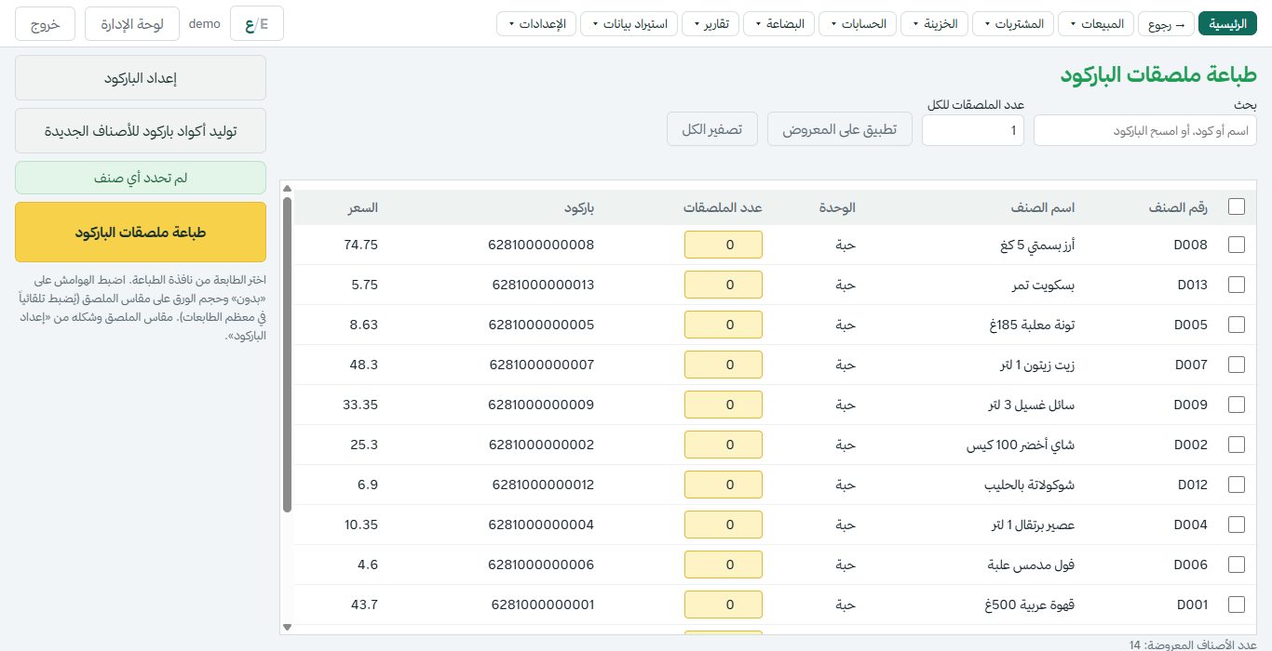Click the table's vertical scrollbar thumb
This screenshot has height=651, width=1272.
click(287, 353)
